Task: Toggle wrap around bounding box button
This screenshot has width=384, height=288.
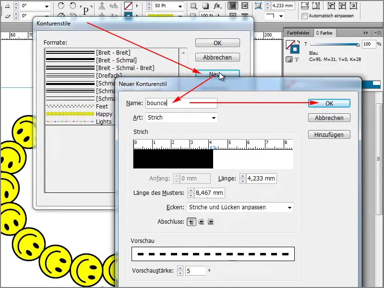Action: (x=245, y=6)
